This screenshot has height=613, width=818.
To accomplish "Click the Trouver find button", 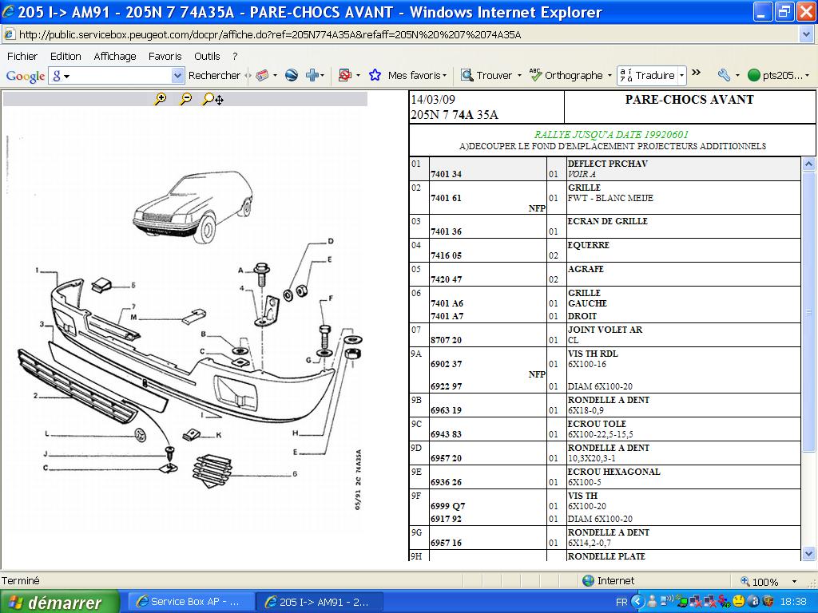I will click(x=486, y=75).
